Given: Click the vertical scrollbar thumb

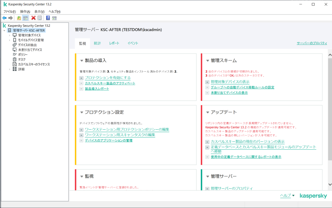Looking at the screenshot, I should (x=330, y=109).
